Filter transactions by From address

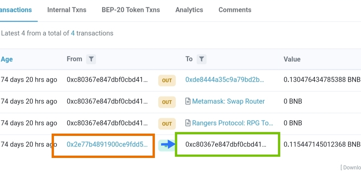click(91, 59)
